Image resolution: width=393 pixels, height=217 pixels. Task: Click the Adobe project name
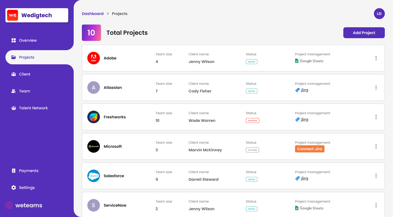[110, 58]
